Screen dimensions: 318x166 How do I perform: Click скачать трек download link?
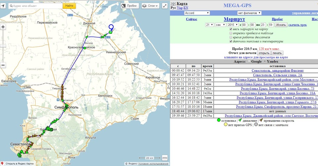pos(297,25)
